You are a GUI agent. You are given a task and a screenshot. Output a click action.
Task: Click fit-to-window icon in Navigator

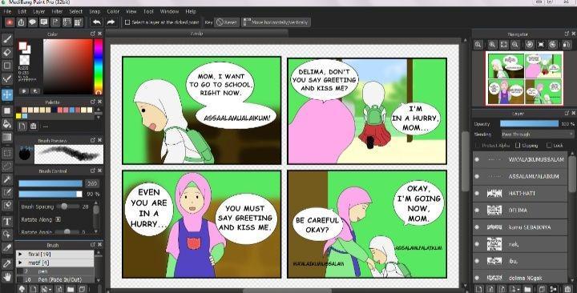pyautogui.click(x=504, y=45)
